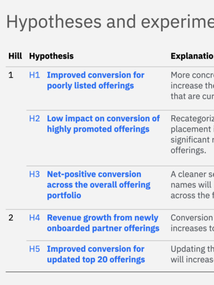The width and height of the screenshot is (214, 285).
Task: Open 'Revenue growth from newly onboarded' link
Action: [103, 223]
